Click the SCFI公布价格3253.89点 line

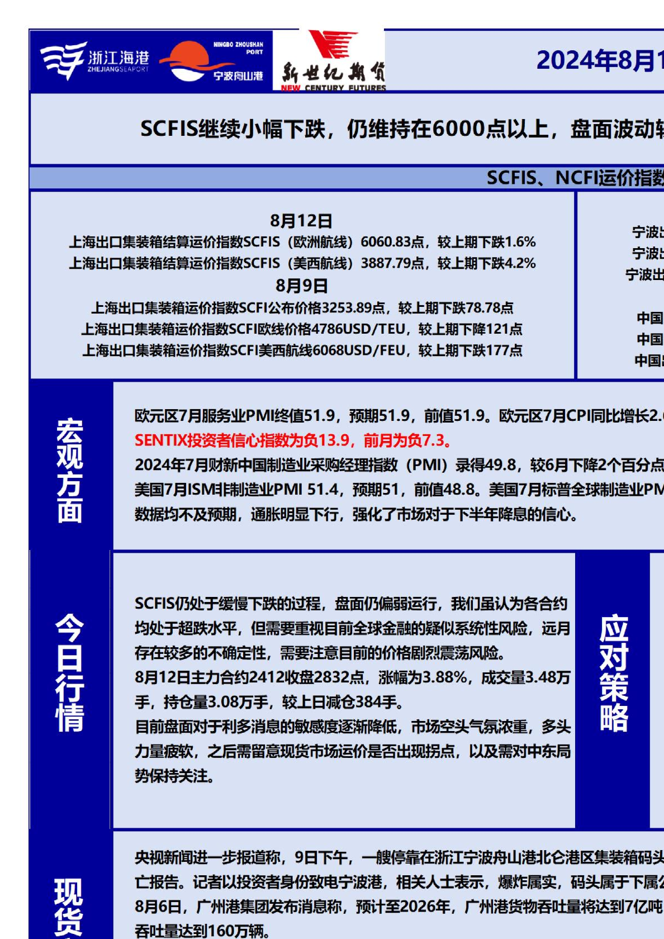coord(302,308)
